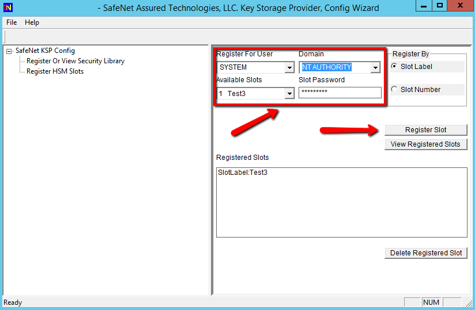Click View Registered Slots button
This screenshot has height=310, width=475.
pyautogui.click(x=425, y=144)
